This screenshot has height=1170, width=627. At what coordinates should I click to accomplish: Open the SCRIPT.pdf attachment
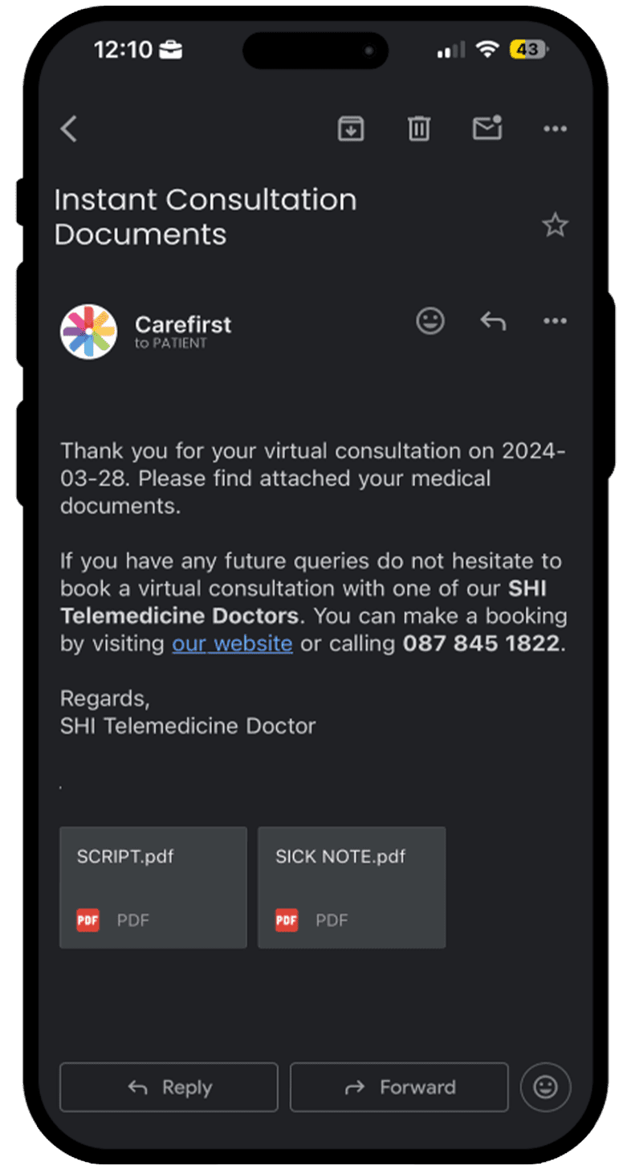(153, 887)
